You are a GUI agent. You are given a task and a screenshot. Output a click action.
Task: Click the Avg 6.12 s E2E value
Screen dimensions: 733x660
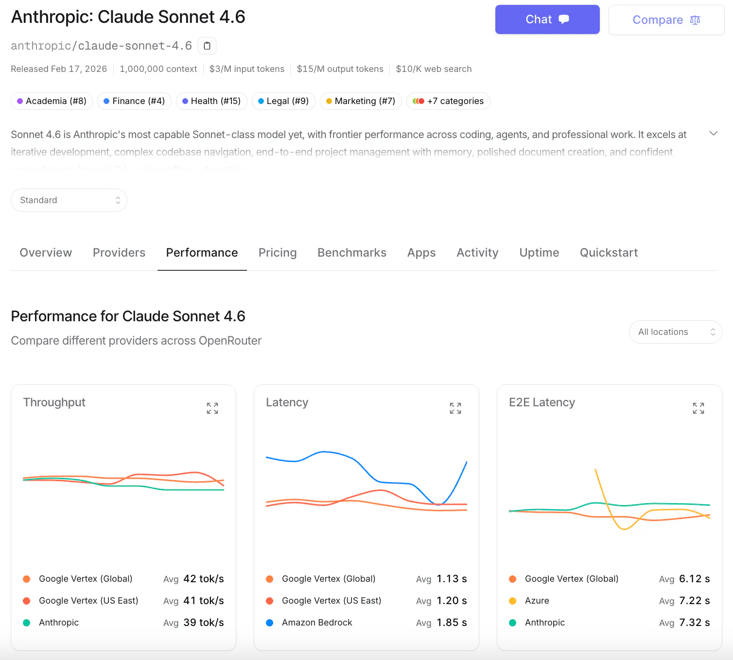pyautogui.click(x=684, y=579)
